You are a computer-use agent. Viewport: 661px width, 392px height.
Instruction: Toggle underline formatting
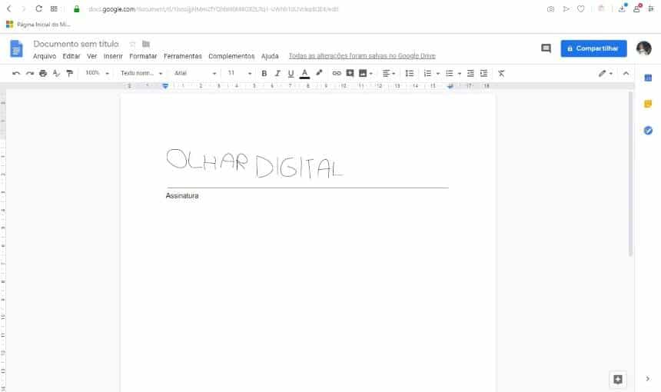[291, 73]
